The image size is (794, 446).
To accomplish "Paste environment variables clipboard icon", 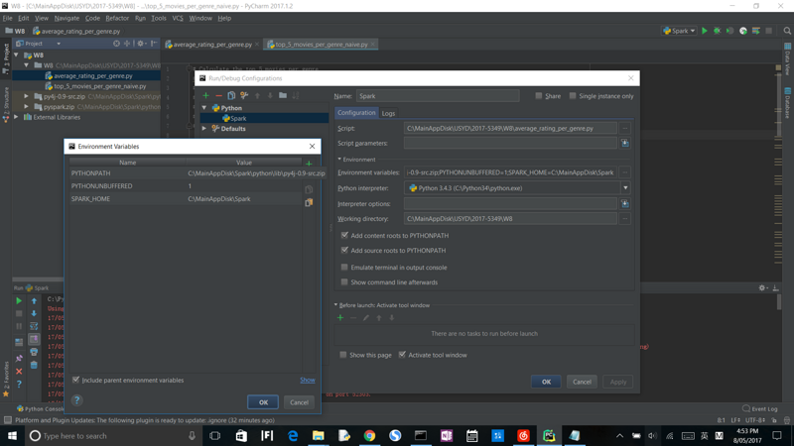I will point(309,202).
